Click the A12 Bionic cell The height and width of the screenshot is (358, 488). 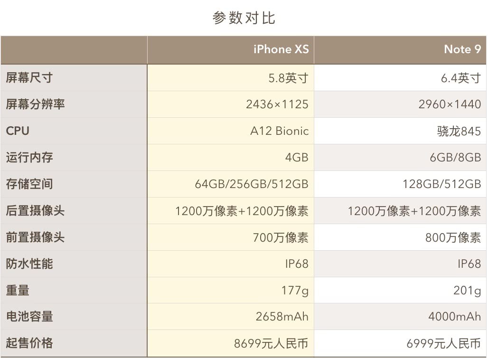279,131
